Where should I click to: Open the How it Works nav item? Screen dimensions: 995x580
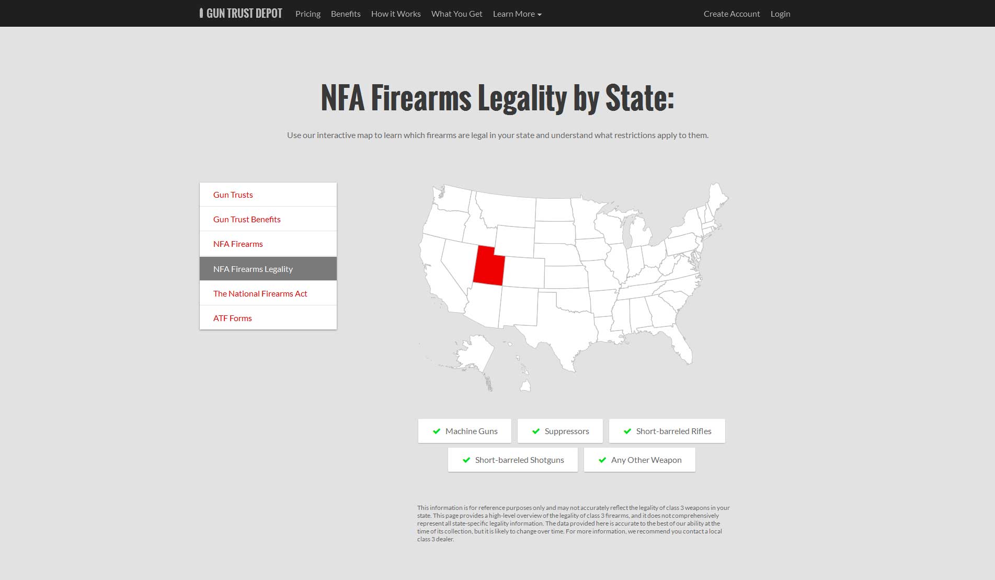396,14
